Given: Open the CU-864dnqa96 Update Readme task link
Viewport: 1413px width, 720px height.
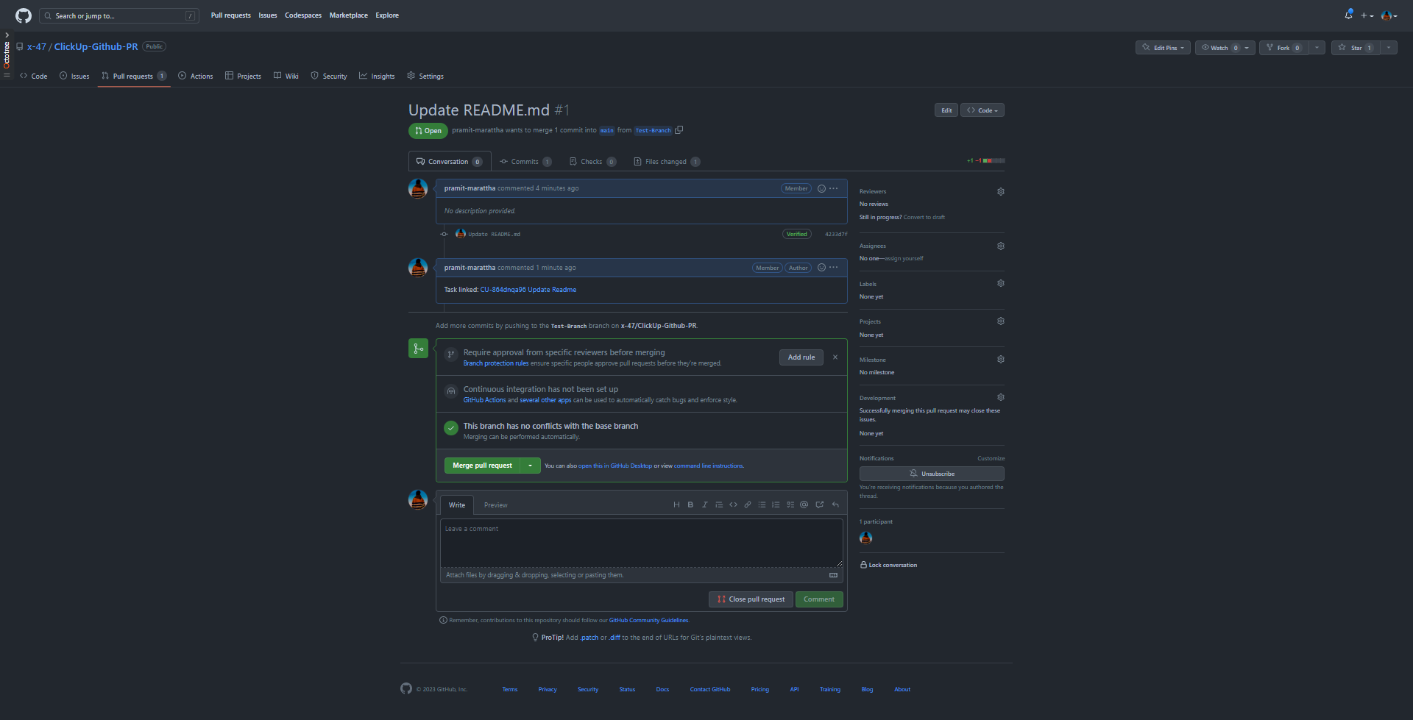Looking at the screenshot, I should [528, 289].
